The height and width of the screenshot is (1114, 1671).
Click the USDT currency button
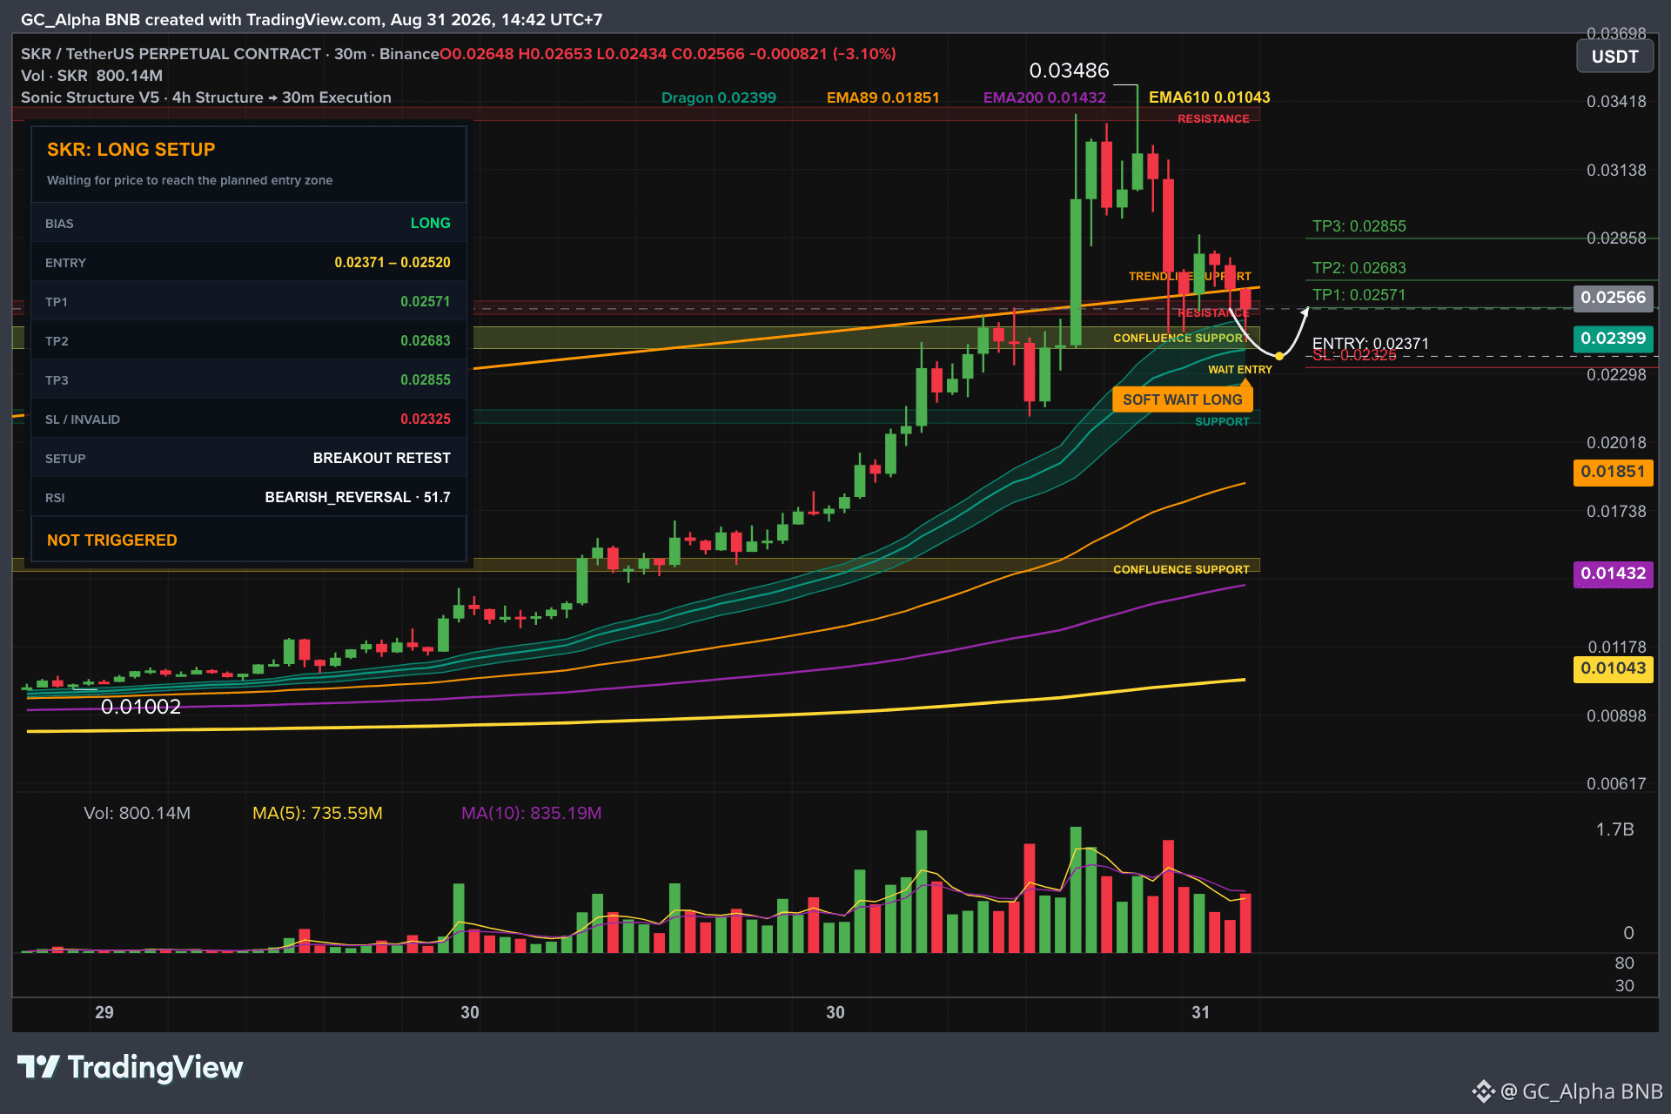pyautogui.click(x=1614, y=57)
